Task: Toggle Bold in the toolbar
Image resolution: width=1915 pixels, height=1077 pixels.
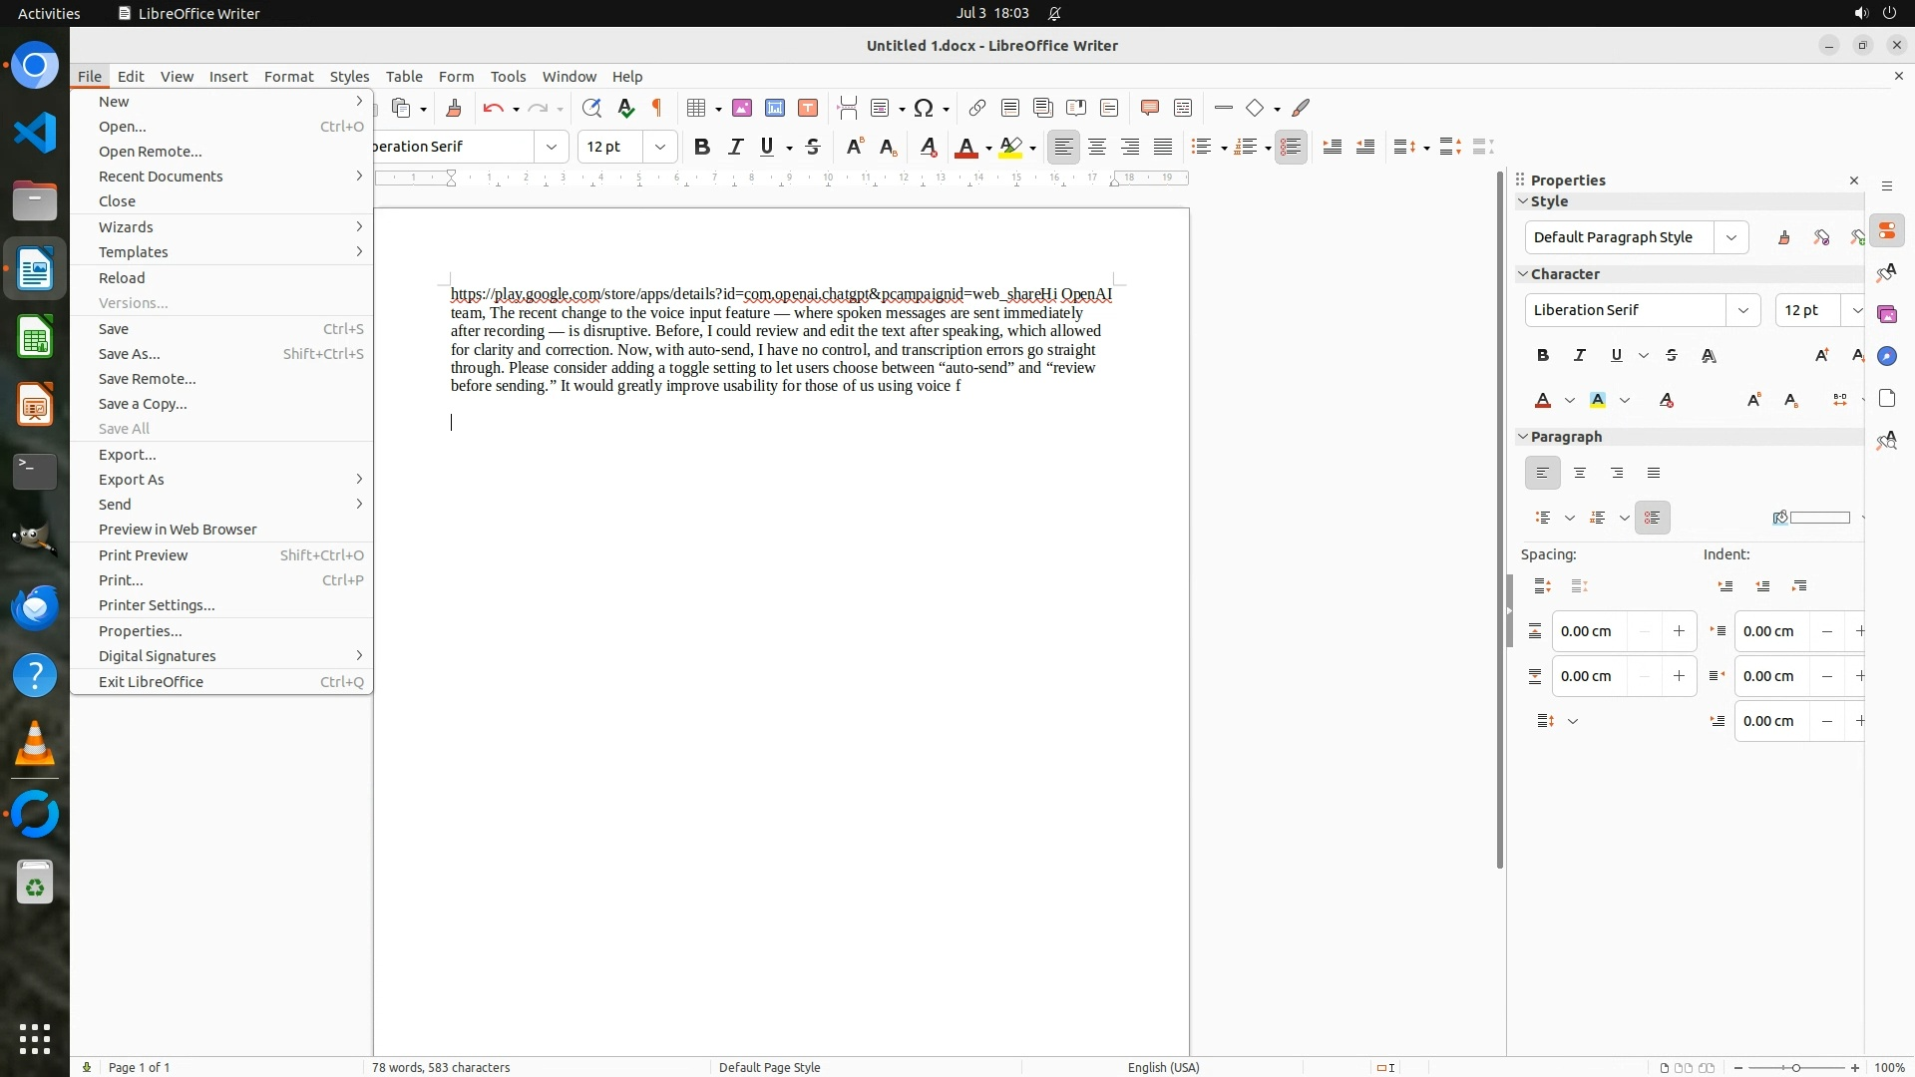Action: [x=702, y=147]
